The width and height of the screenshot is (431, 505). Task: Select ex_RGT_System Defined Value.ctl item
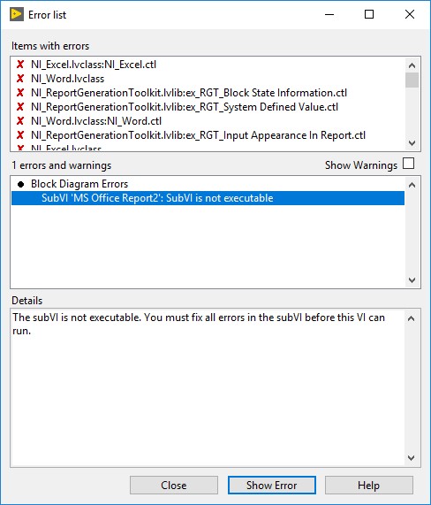[185, 107]
